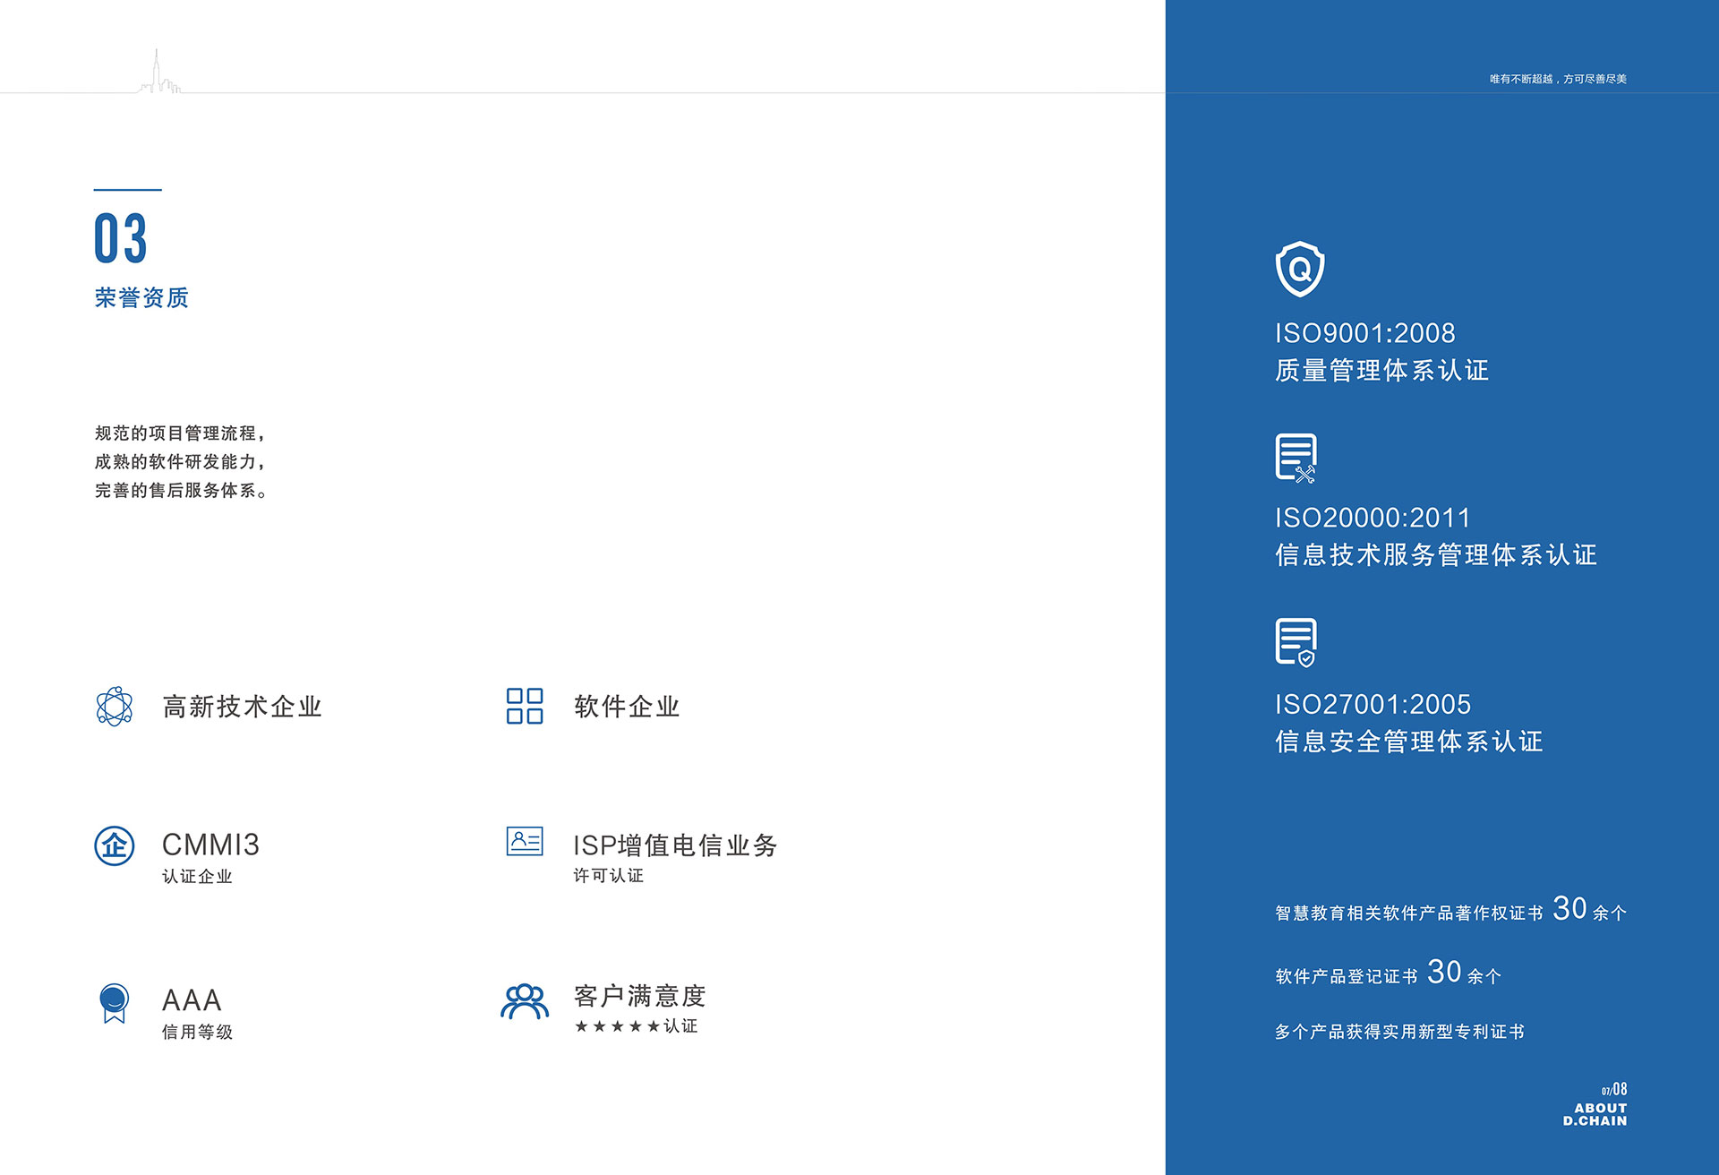Click the document wrench icon above ISO20000

click(x=1296, y=458)
